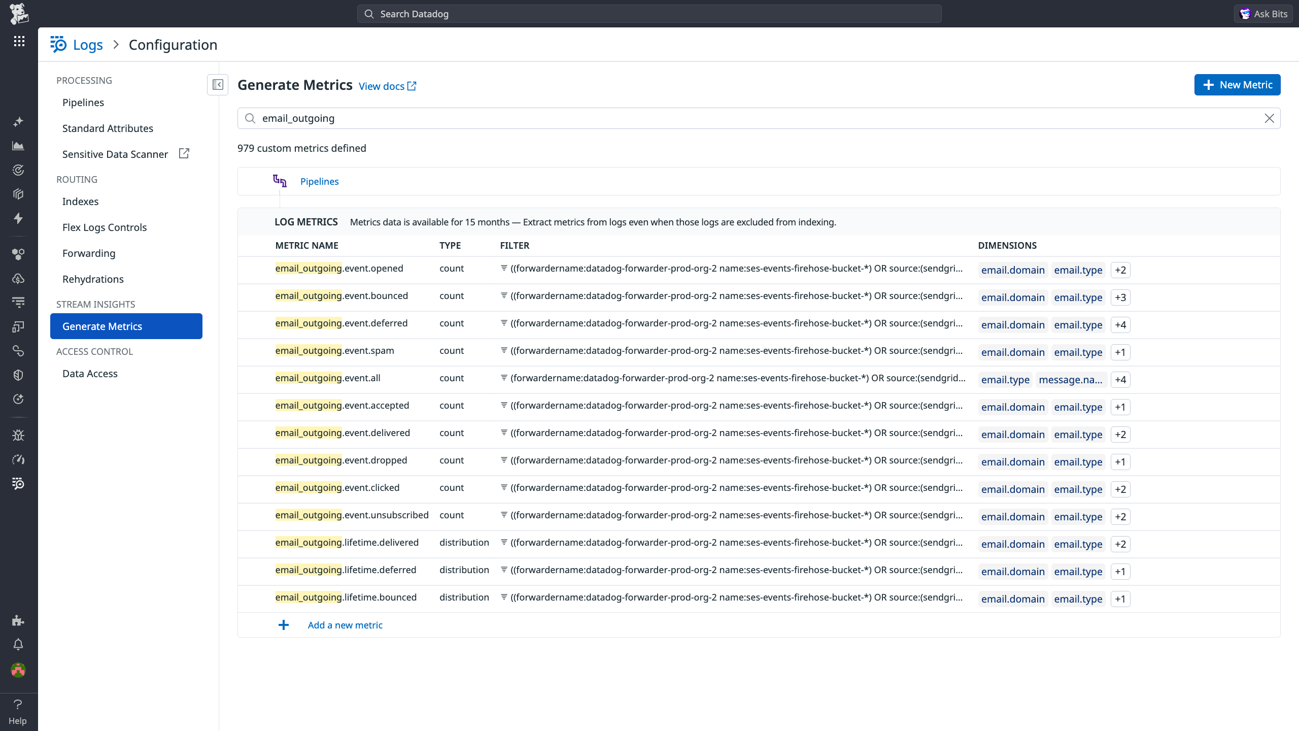Expand the +4 dimensions chip on event.all
The width and height of the screenshot is (1299, 731).
pyautogui.click(x=1120, y=379)
